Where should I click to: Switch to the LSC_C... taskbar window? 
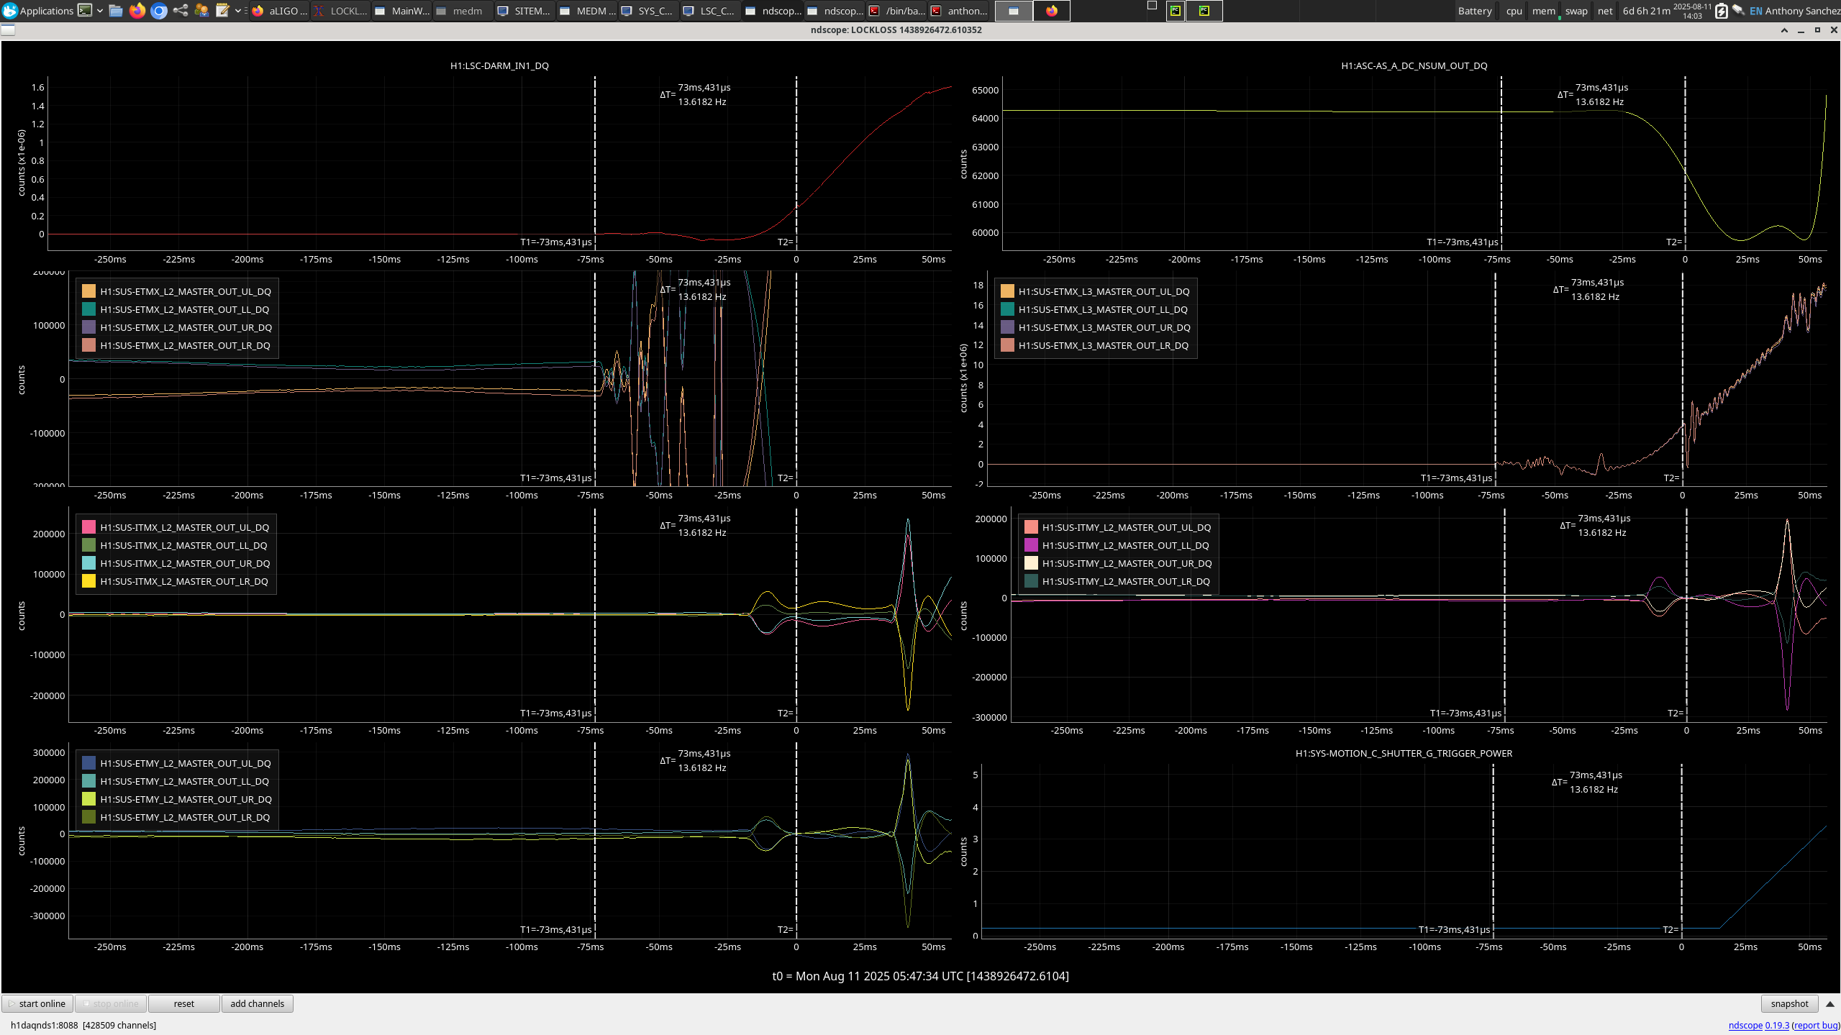[x=710, y=11]
